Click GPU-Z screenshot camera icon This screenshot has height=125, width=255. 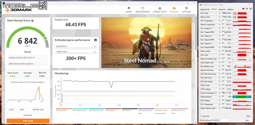pos(243,9)
